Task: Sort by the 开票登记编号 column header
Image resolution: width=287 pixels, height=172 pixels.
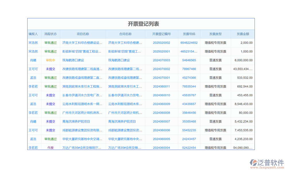Action: [x=162, y=34]
